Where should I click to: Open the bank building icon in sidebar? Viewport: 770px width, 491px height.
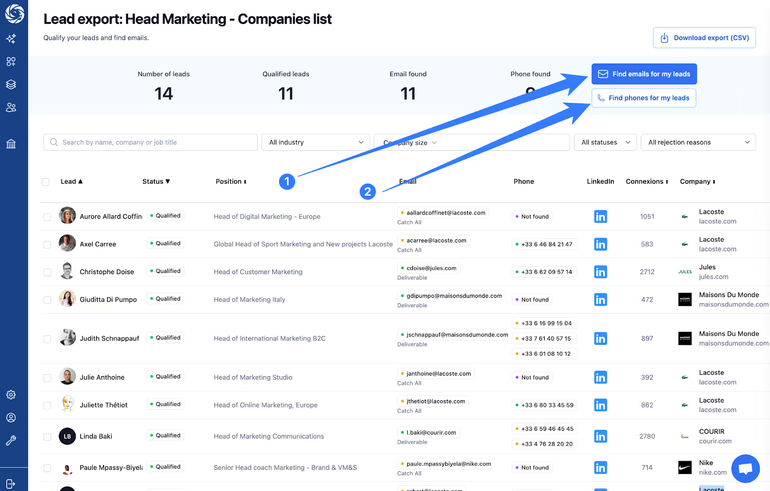(11, 144)
